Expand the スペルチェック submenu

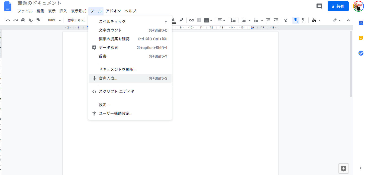click(130, 21)
